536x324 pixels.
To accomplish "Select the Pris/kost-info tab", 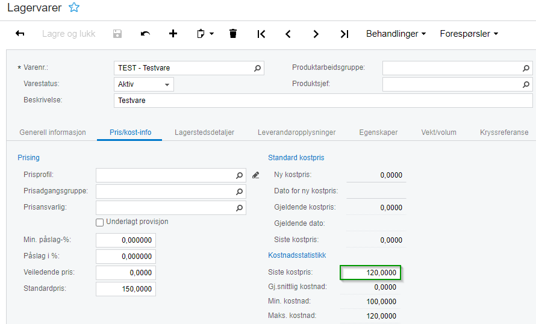I will pyautogui.click(x=130, y=132).
